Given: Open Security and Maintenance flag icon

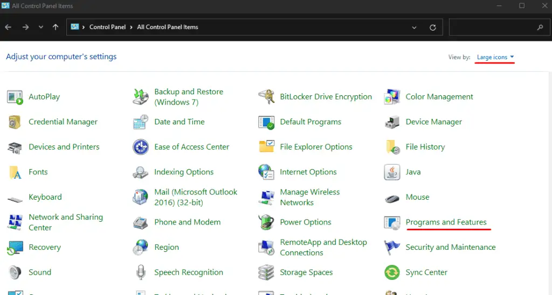Looking at the screenshot, I should click(392, 248).
